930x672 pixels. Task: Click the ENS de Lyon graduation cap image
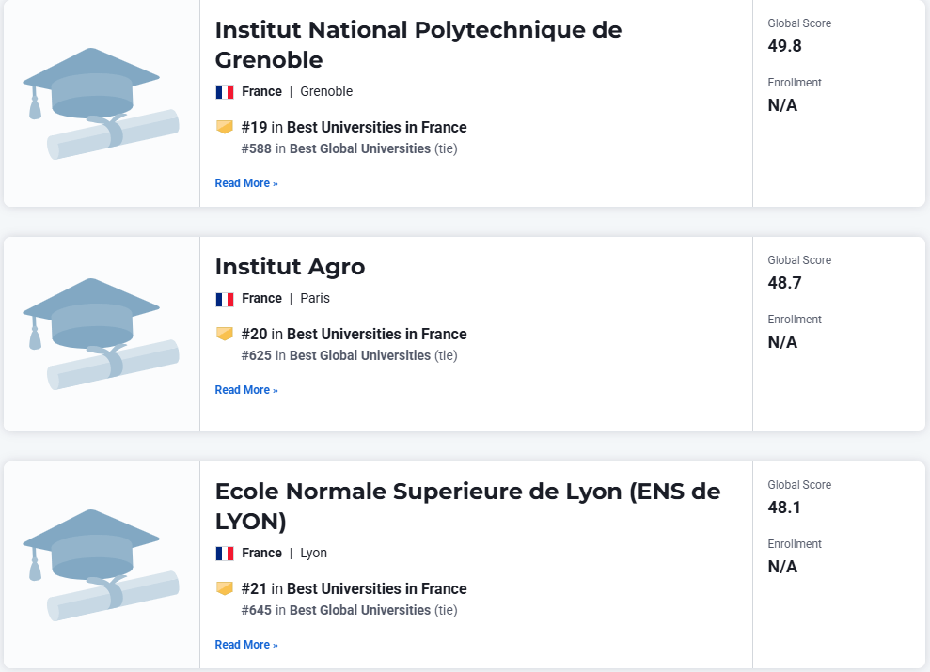click(101, 565)
